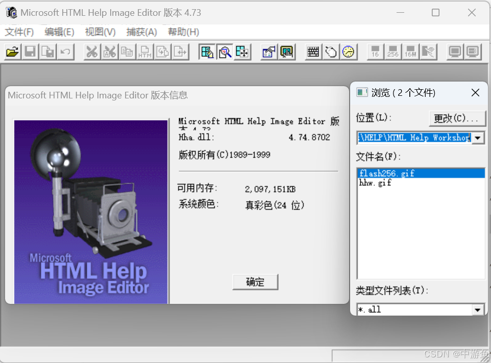491x363 pixels.
Task: Click the rightmost monitor icon in toolbar
Action: (473, 51)
